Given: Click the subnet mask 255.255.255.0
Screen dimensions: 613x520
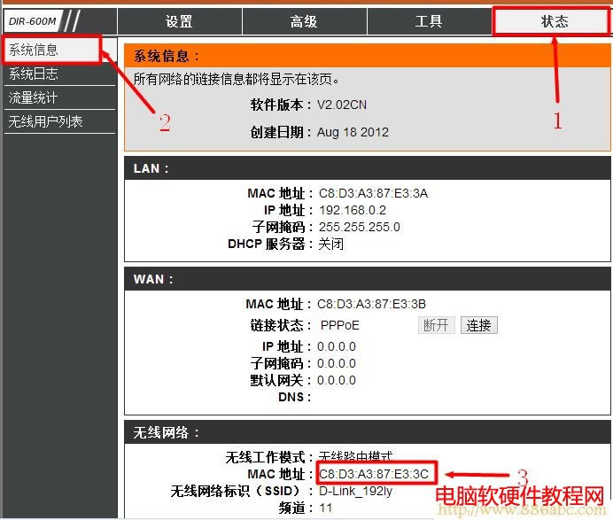Looking at the screenshot, I should [x=360, y=227].
